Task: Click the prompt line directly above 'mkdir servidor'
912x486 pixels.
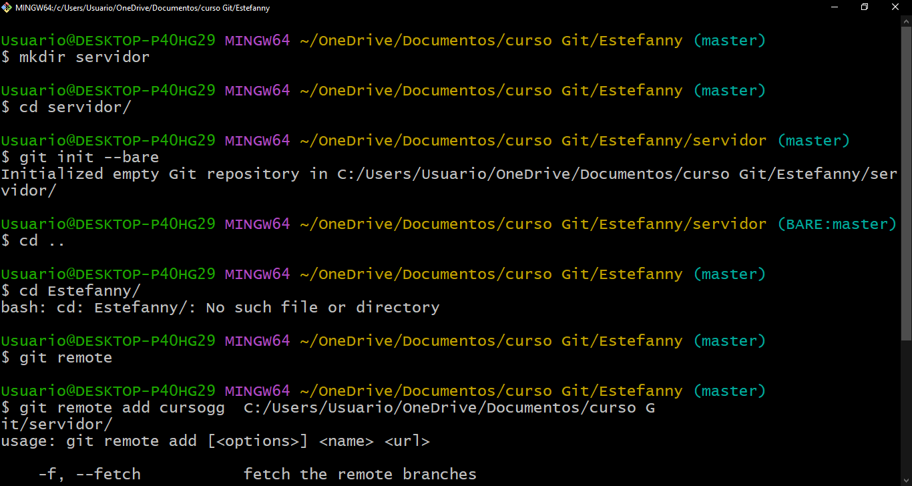Action: coord(383,41)
